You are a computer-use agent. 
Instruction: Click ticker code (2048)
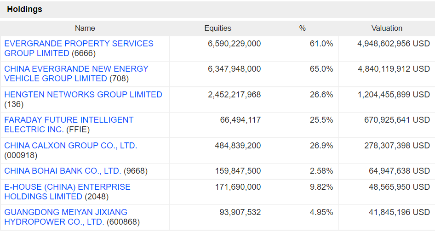pos(97,197)
